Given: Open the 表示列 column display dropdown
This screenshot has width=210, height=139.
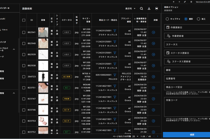Looking at the screenshot, I should (x=130, y=8).
